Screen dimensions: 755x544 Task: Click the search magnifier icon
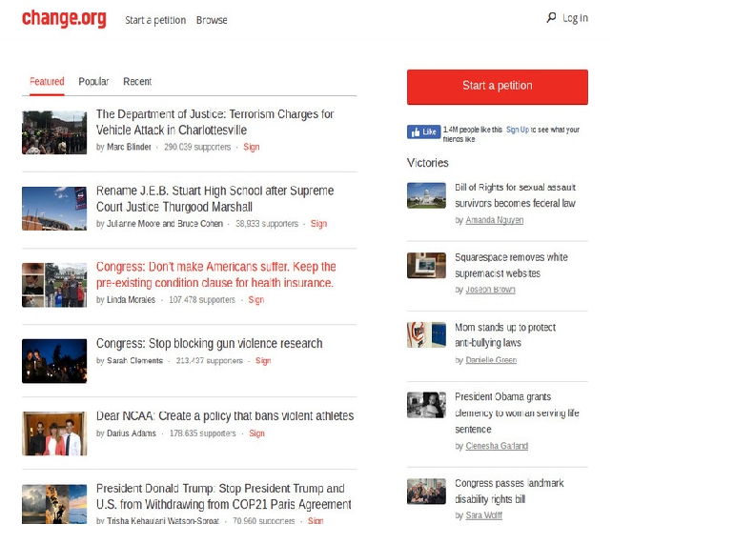(x=551, y=17)
